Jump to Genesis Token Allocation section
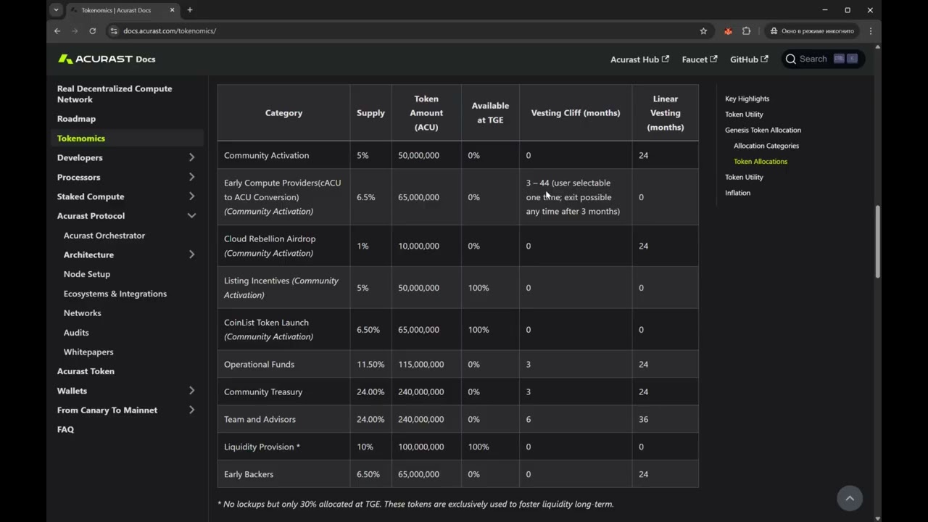Screen dimensions: 928x522 tap(763, 130)
